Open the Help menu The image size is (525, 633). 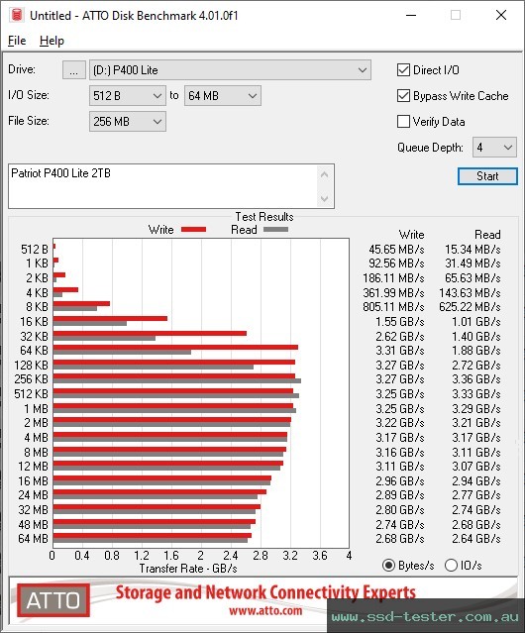point(52,41)
